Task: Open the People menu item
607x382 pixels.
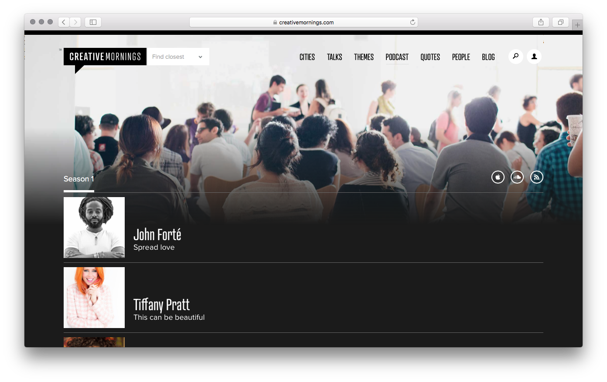Action: pyautogui.click(x=461, y=57)
